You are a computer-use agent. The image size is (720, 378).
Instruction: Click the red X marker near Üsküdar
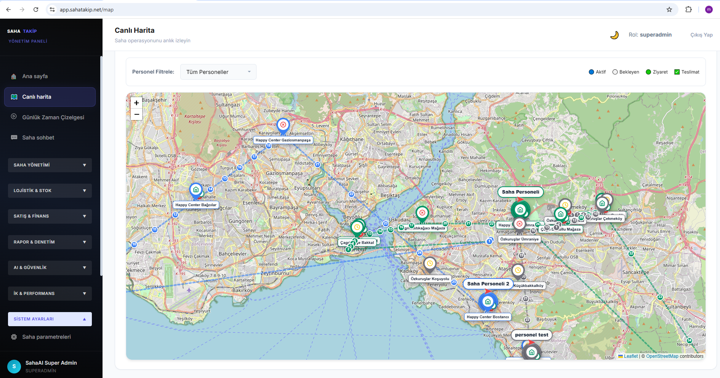pyautogui.click(x=422, y=213)
